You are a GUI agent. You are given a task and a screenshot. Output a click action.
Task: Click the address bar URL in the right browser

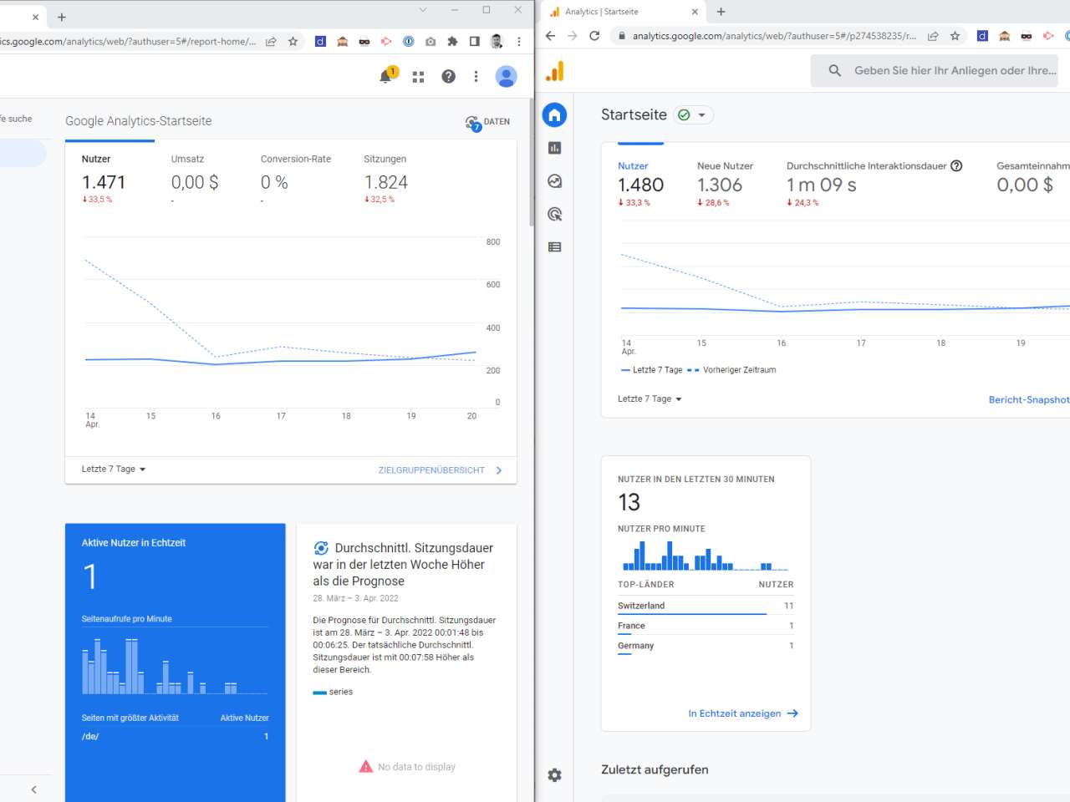click(774, 36)
